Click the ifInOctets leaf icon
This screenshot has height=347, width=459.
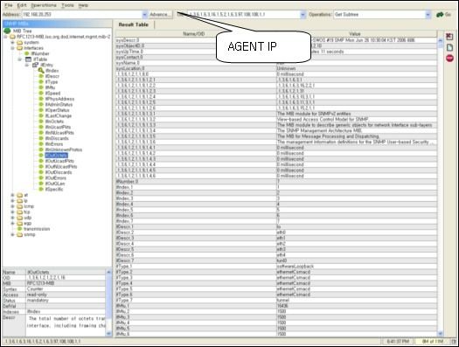[x=42, y=121]
